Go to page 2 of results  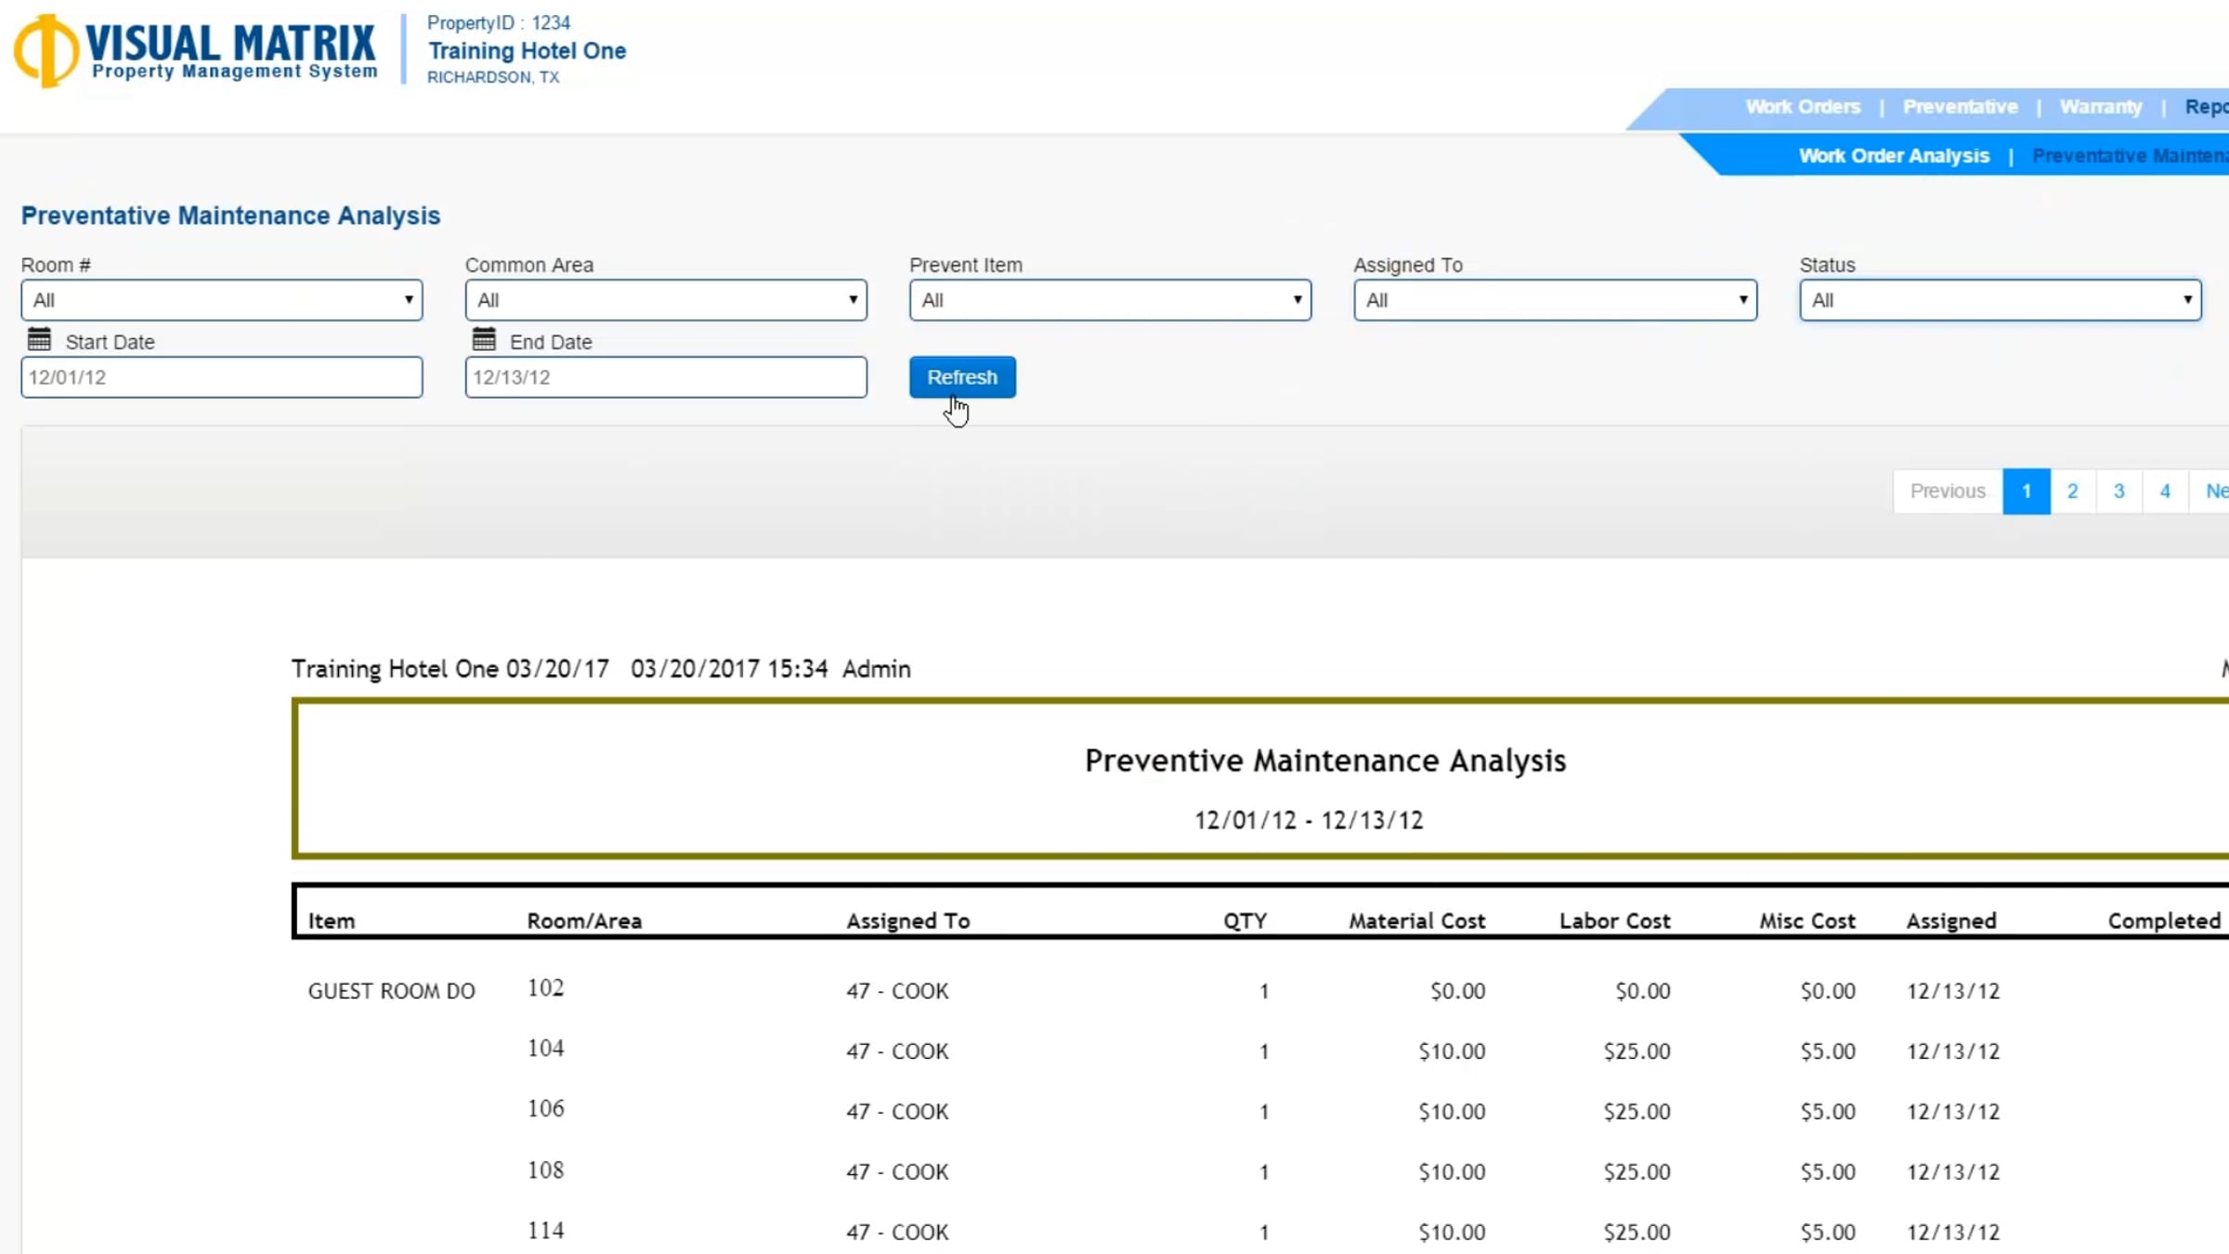[2072, 491]
